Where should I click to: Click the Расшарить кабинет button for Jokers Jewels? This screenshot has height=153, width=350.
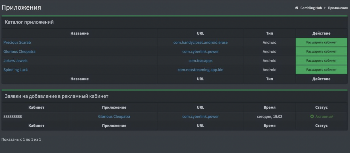[321, 61]
